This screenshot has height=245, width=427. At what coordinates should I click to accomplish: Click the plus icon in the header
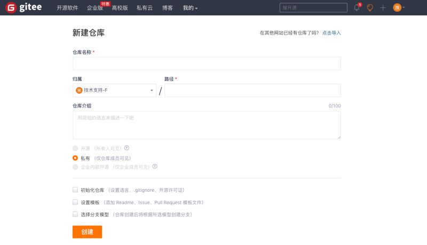[383, 8]
